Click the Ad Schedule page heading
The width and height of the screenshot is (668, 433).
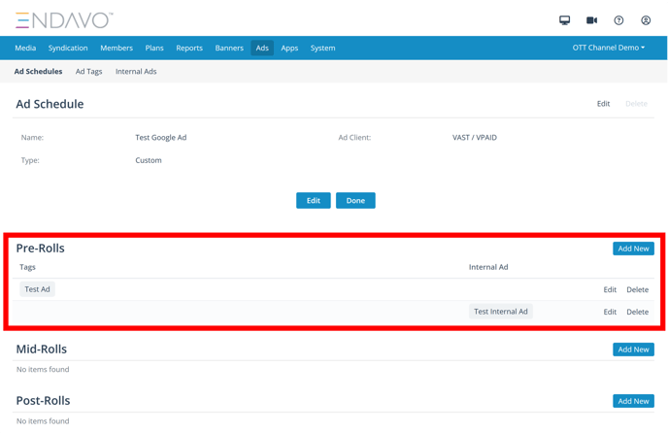(50, 104)
